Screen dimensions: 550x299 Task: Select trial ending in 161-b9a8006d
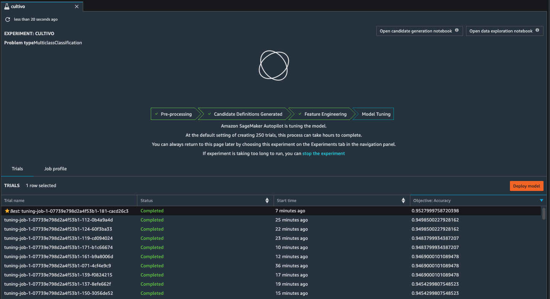pyautogui.click(x=271, y=257)
